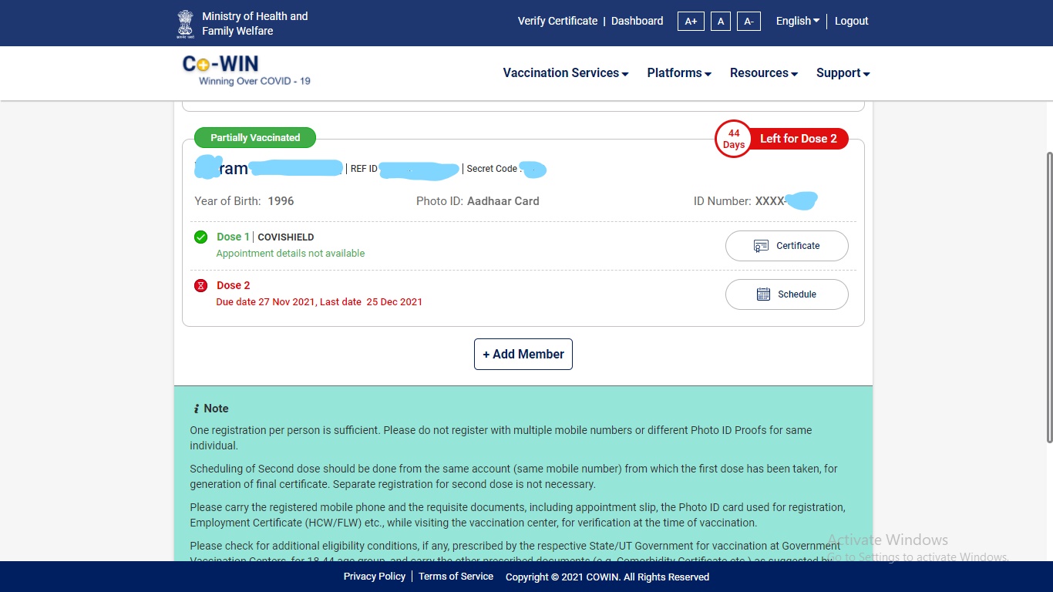The height and width of the screenshot is (592, 1053).
Task: Click 'Ministry of Health and Family Welfare' text
Action: 255,23
